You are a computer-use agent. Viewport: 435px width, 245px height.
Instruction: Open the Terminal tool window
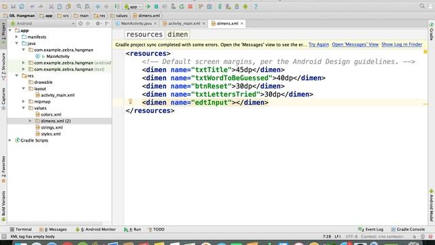(21, 229)
